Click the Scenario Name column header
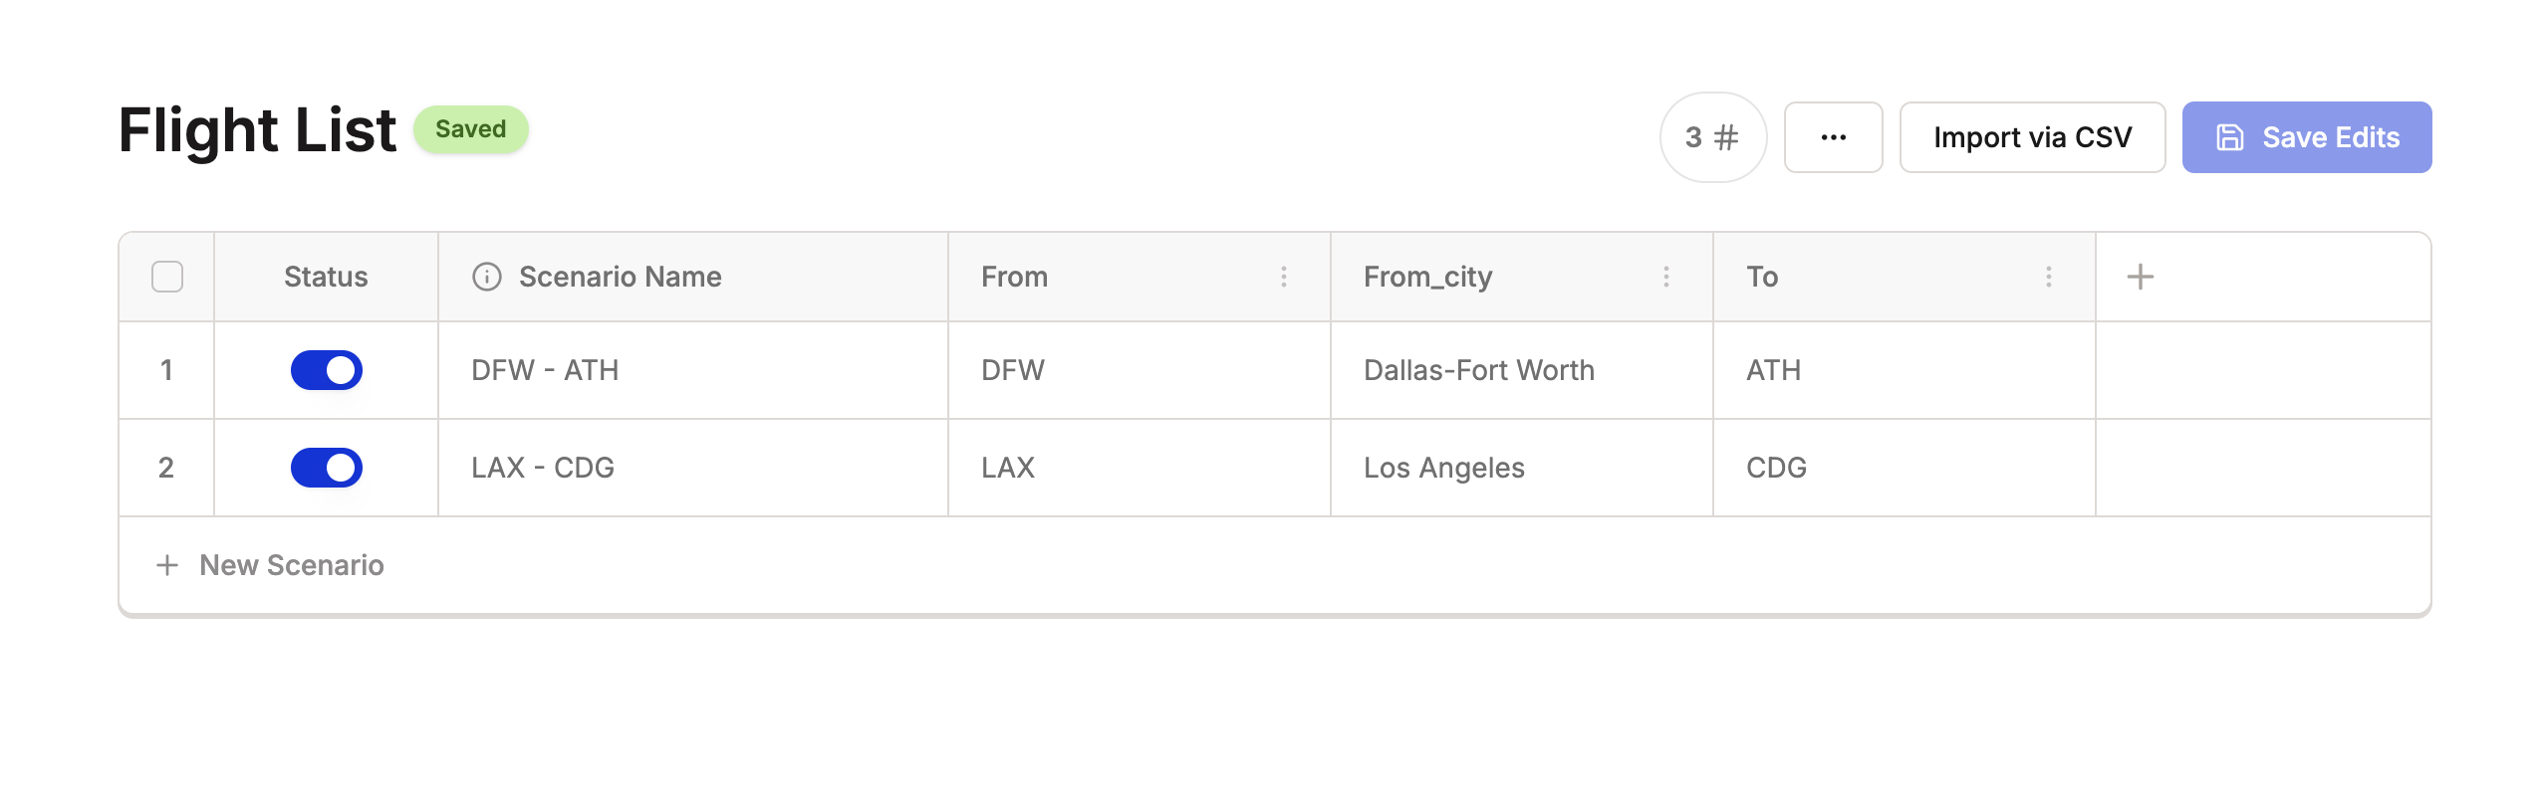The width and height of the screenshot is (2544, 786). click(x=620, y=277)
